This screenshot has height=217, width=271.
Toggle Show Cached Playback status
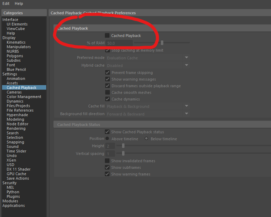(x=107, y=132)
